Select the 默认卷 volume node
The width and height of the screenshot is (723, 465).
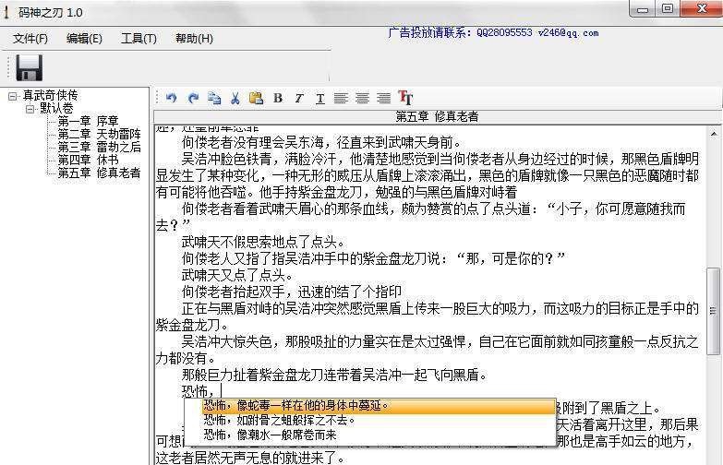56,108
